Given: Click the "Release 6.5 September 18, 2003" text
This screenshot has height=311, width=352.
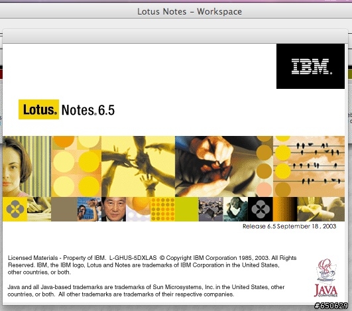Looking at the screenshot, I should (289, 226).
